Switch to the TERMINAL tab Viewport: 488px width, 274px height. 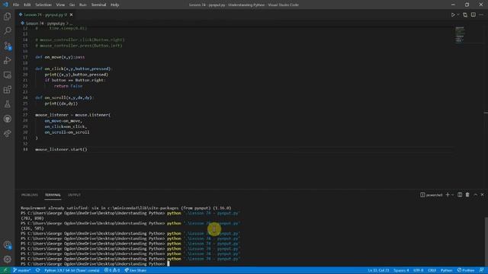coord(53,195)
